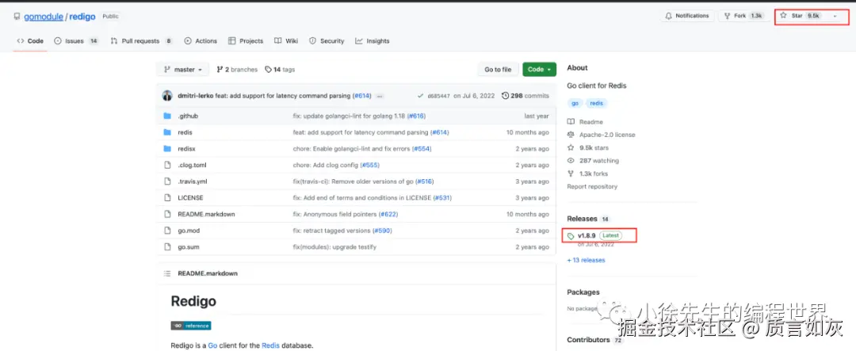The width and height of the screenshot is (856, 351).
Task: Open the .travis.yml file
Action: (193, 181)
